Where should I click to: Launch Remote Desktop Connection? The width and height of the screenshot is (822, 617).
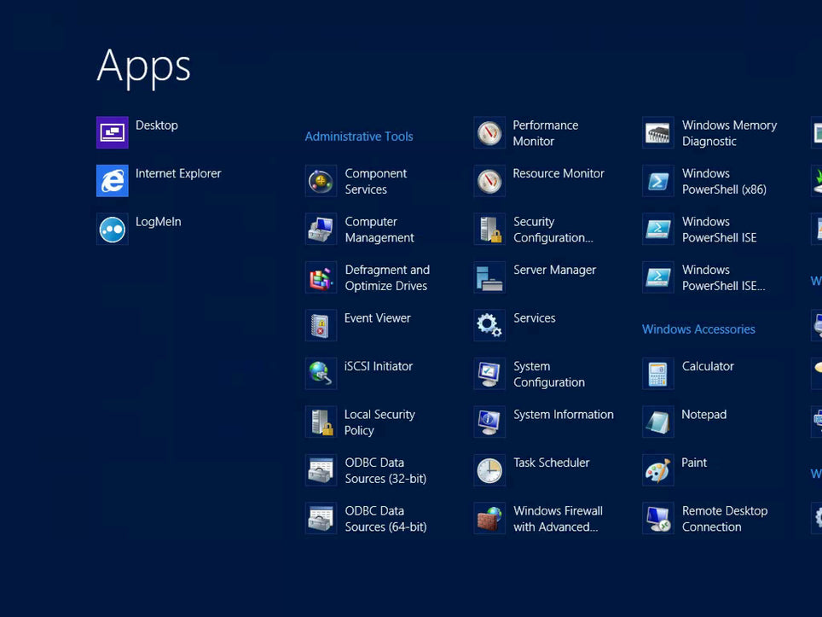724,519
